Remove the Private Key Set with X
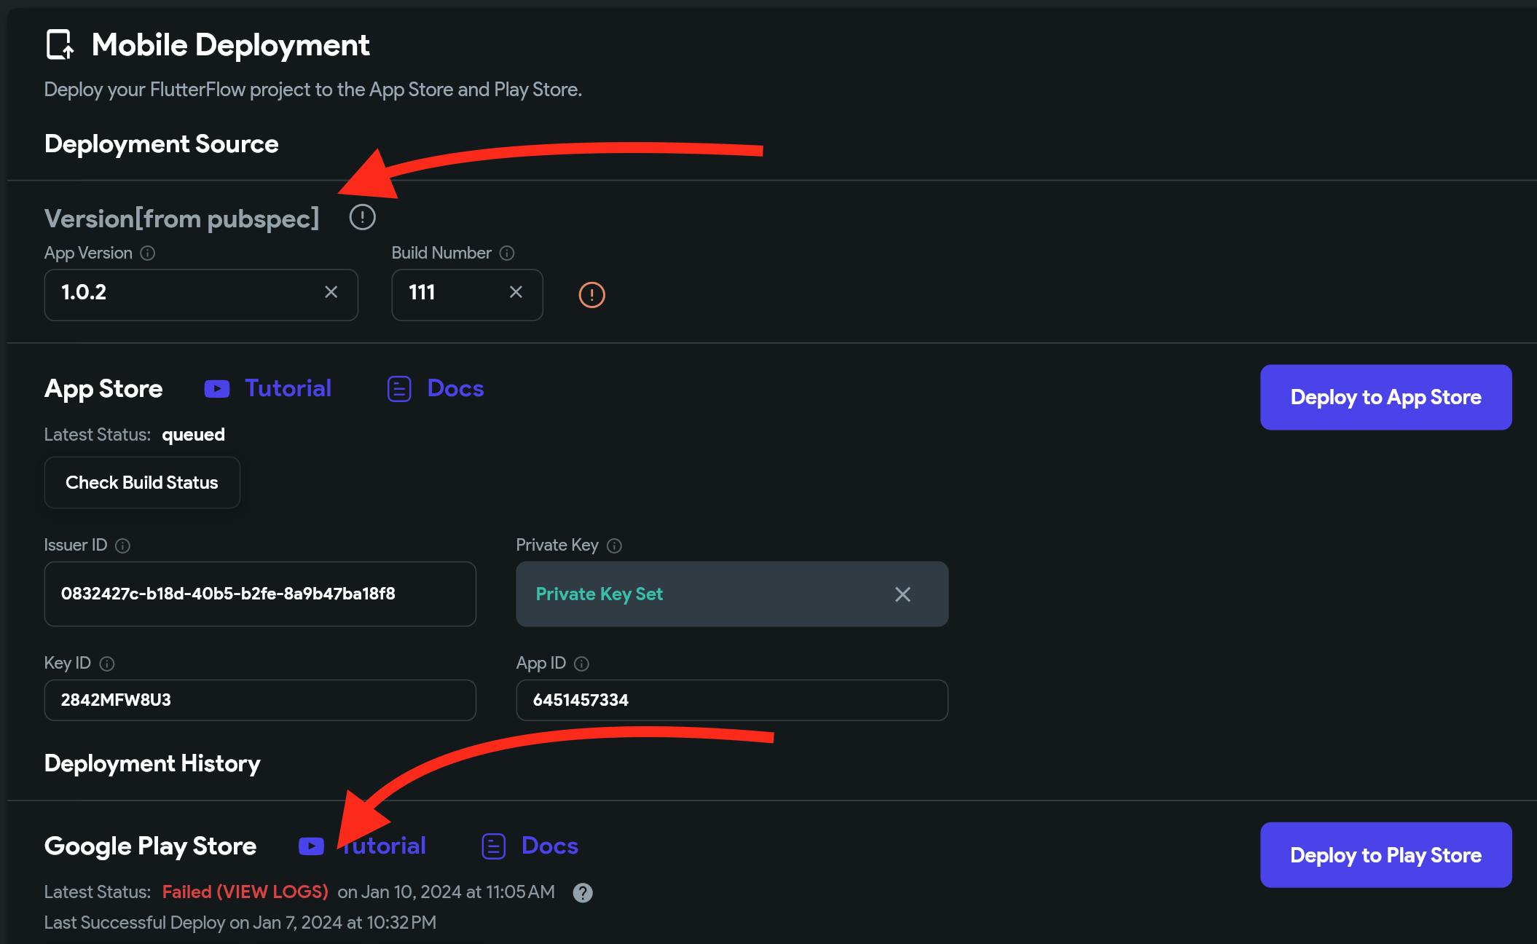Image resolution: width=1537 pixels, height=944 pixels. [x=903, y=594]
